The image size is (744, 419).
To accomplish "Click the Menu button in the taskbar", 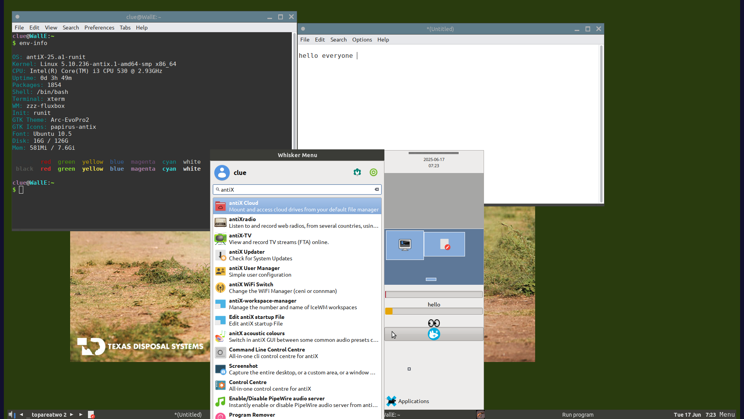I will [x=727, y=414].
